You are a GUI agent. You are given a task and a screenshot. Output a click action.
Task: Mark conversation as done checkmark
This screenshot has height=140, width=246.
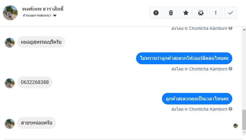(231, 13)
